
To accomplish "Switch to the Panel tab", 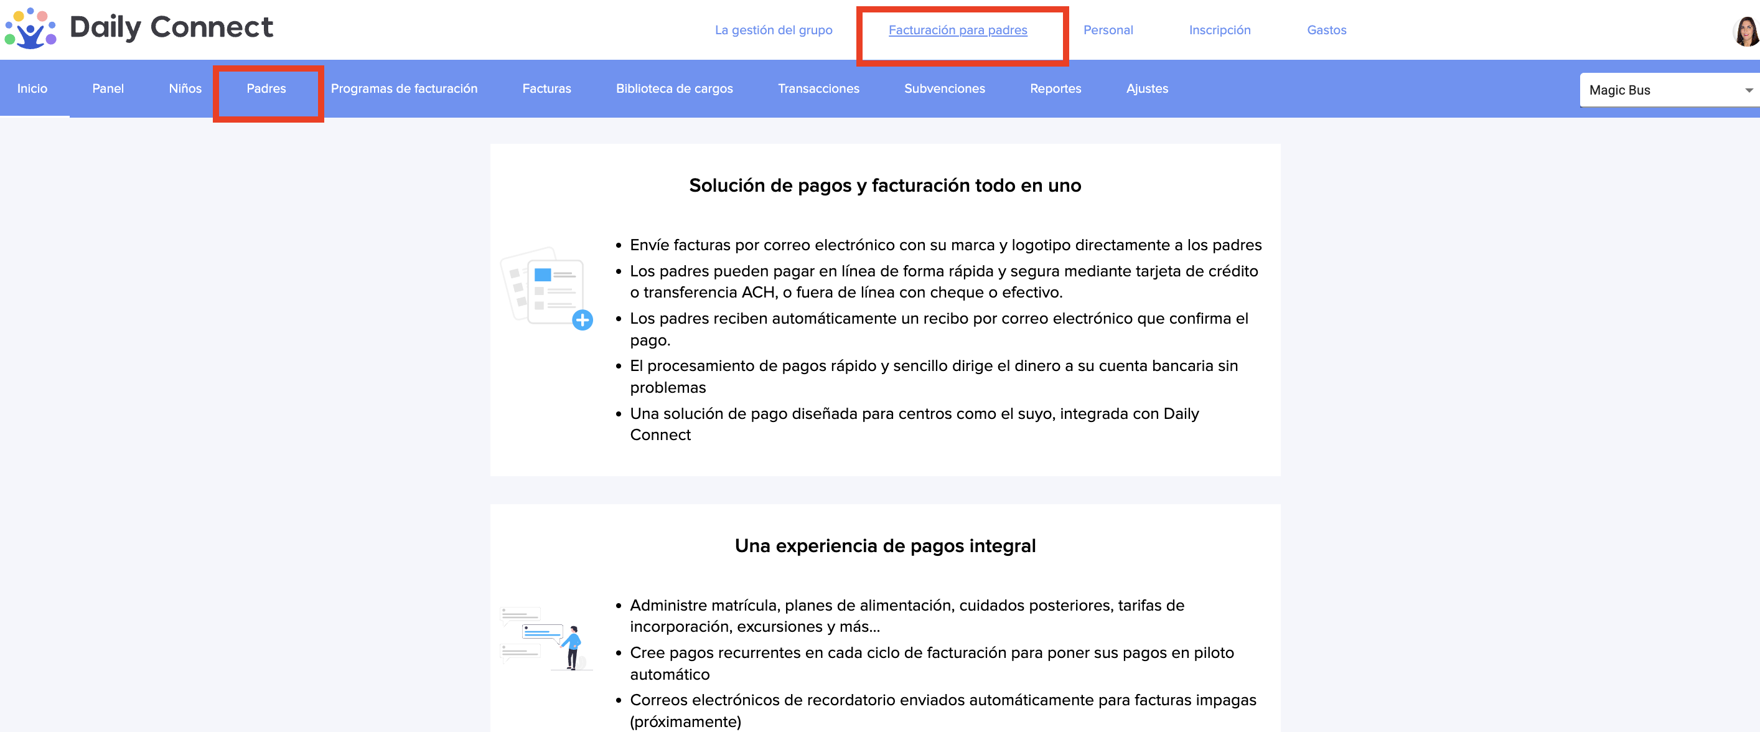I will click(x=108, y=89).
